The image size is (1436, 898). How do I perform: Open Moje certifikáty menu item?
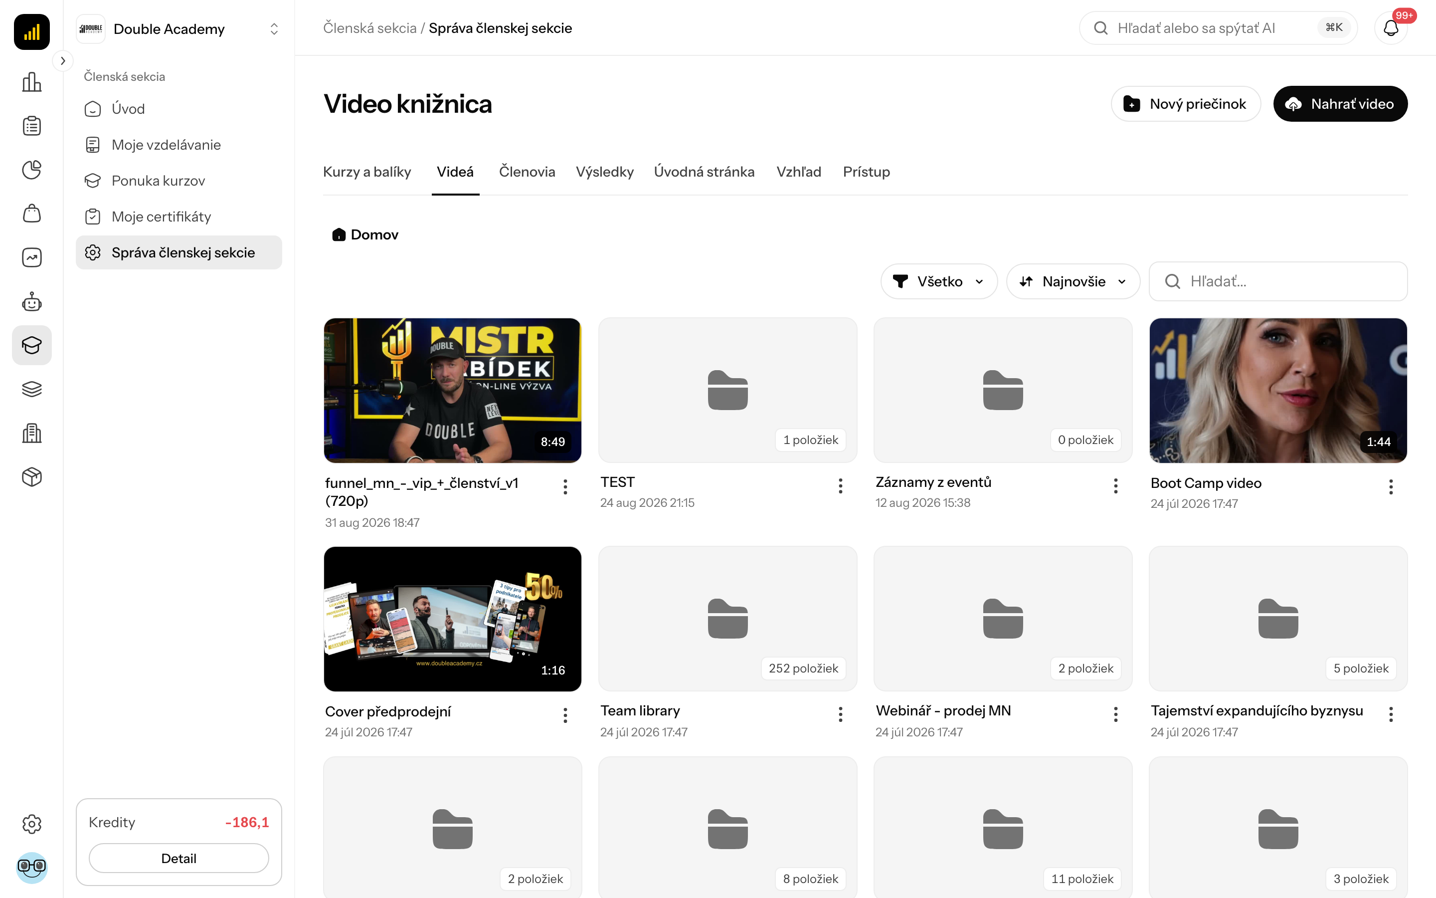pyautogui.click(x=179, y=217)
